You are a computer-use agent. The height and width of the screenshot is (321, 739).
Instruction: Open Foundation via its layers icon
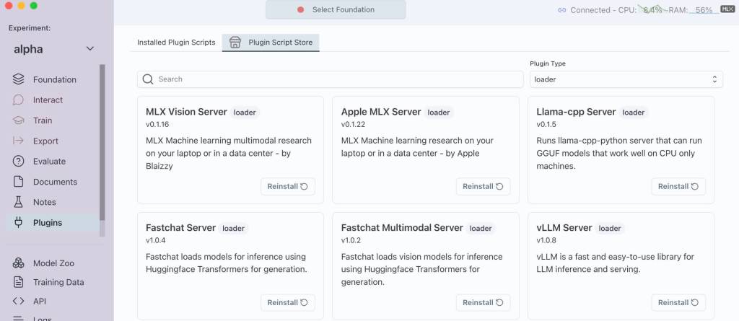click(19, 79)
